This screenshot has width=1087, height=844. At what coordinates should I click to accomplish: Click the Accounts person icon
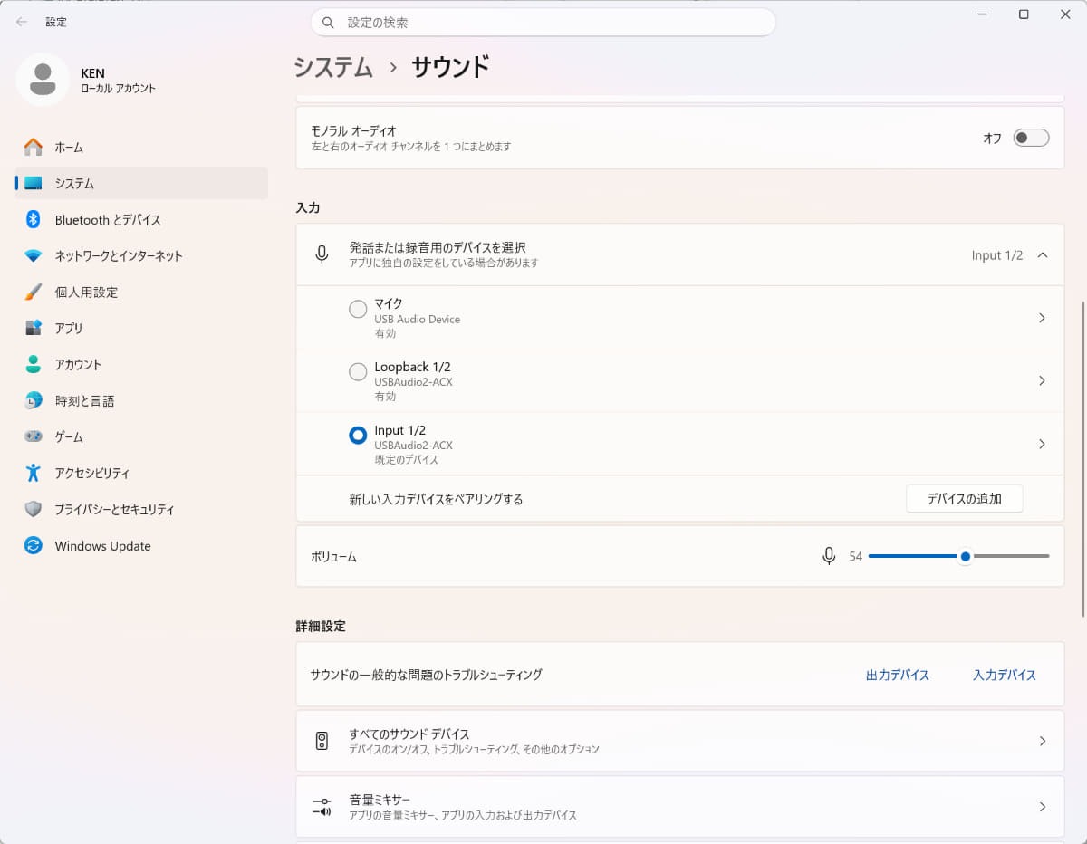(34, 364)
